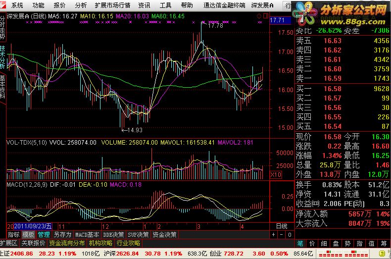The width and height of the screenshot is (391, 259).
Task: Select the DDE决策 template tab
Action: click(113, 235)
